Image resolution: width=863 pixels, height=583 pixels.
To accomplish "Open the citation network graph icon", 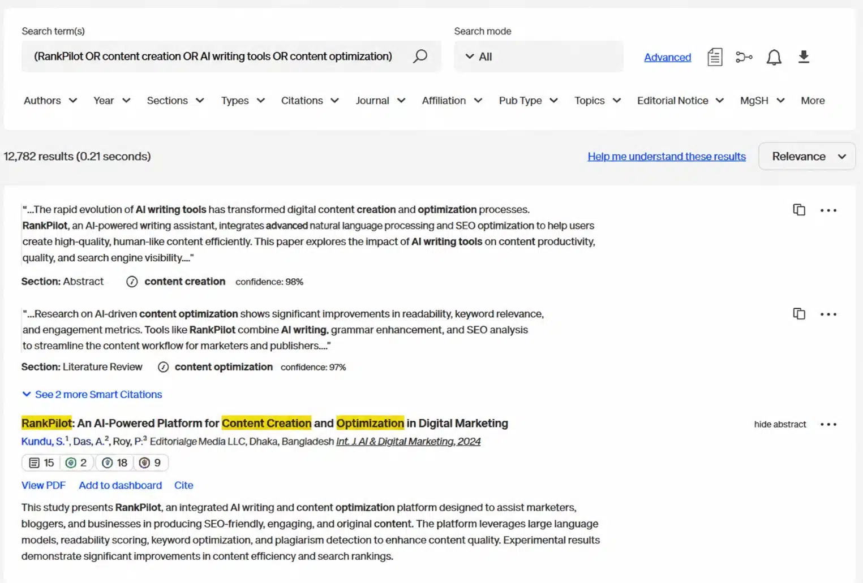I will point(744,57).
